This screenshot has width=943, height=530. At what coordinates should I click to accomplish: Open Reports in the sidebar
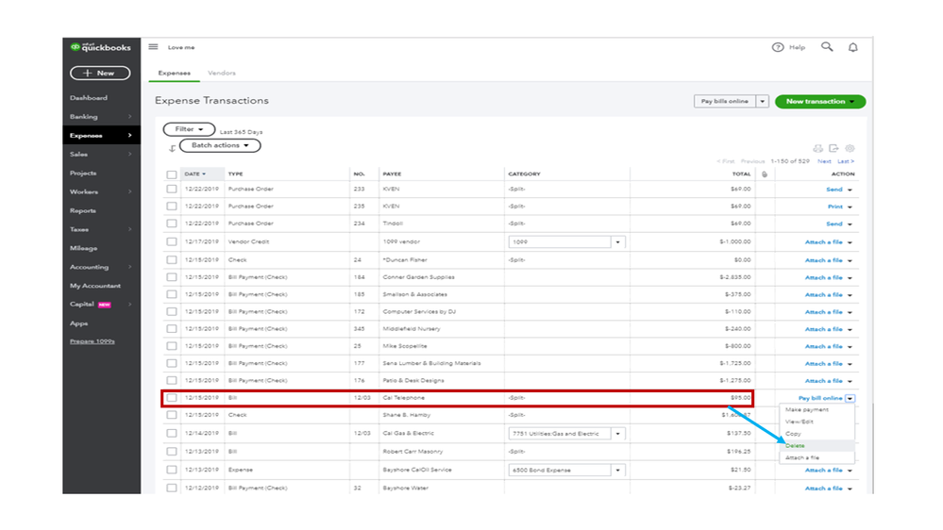coord(83,211)
